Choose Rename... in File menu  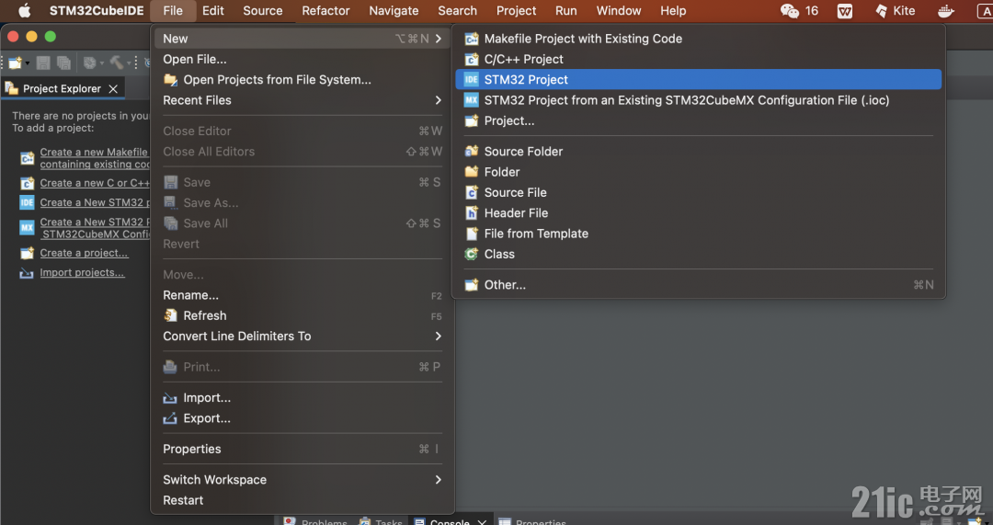(x=302, y=295)
